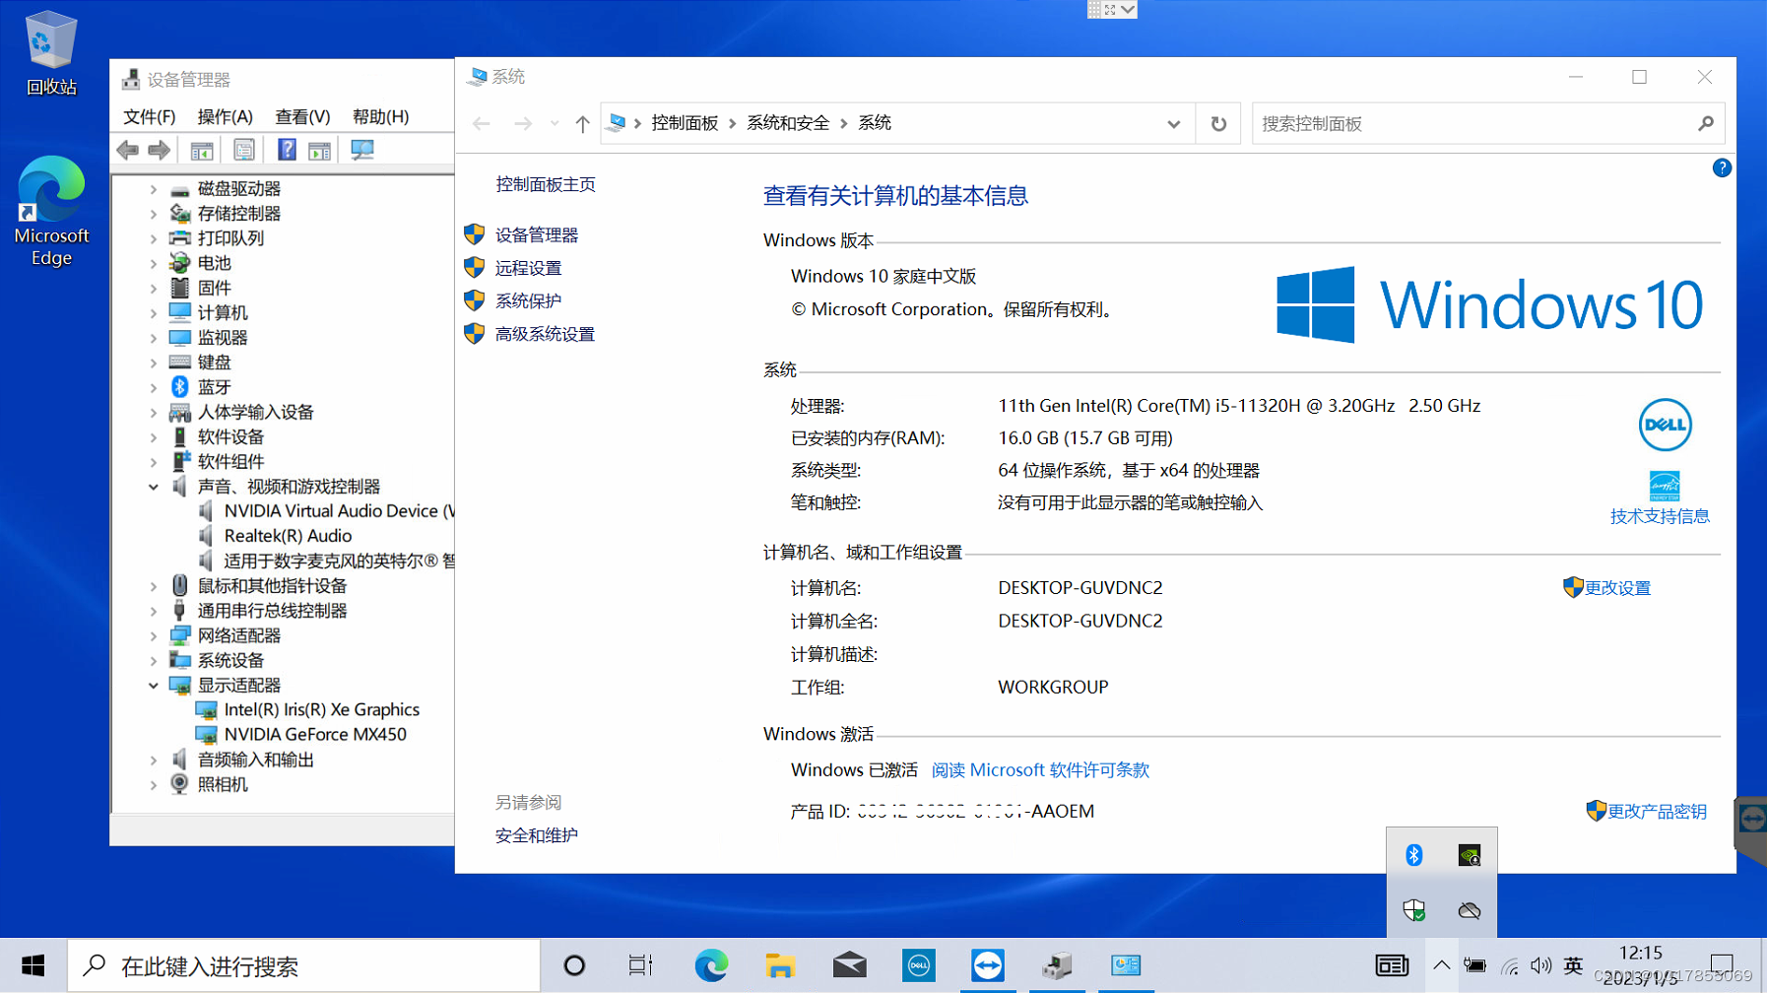Open 远程设置 link
1767x993 pixels.
(528, 268)
